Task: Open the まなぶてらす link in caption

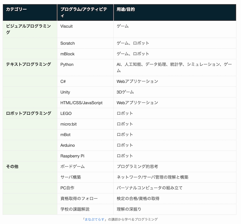Action: [x=94, y=219]
